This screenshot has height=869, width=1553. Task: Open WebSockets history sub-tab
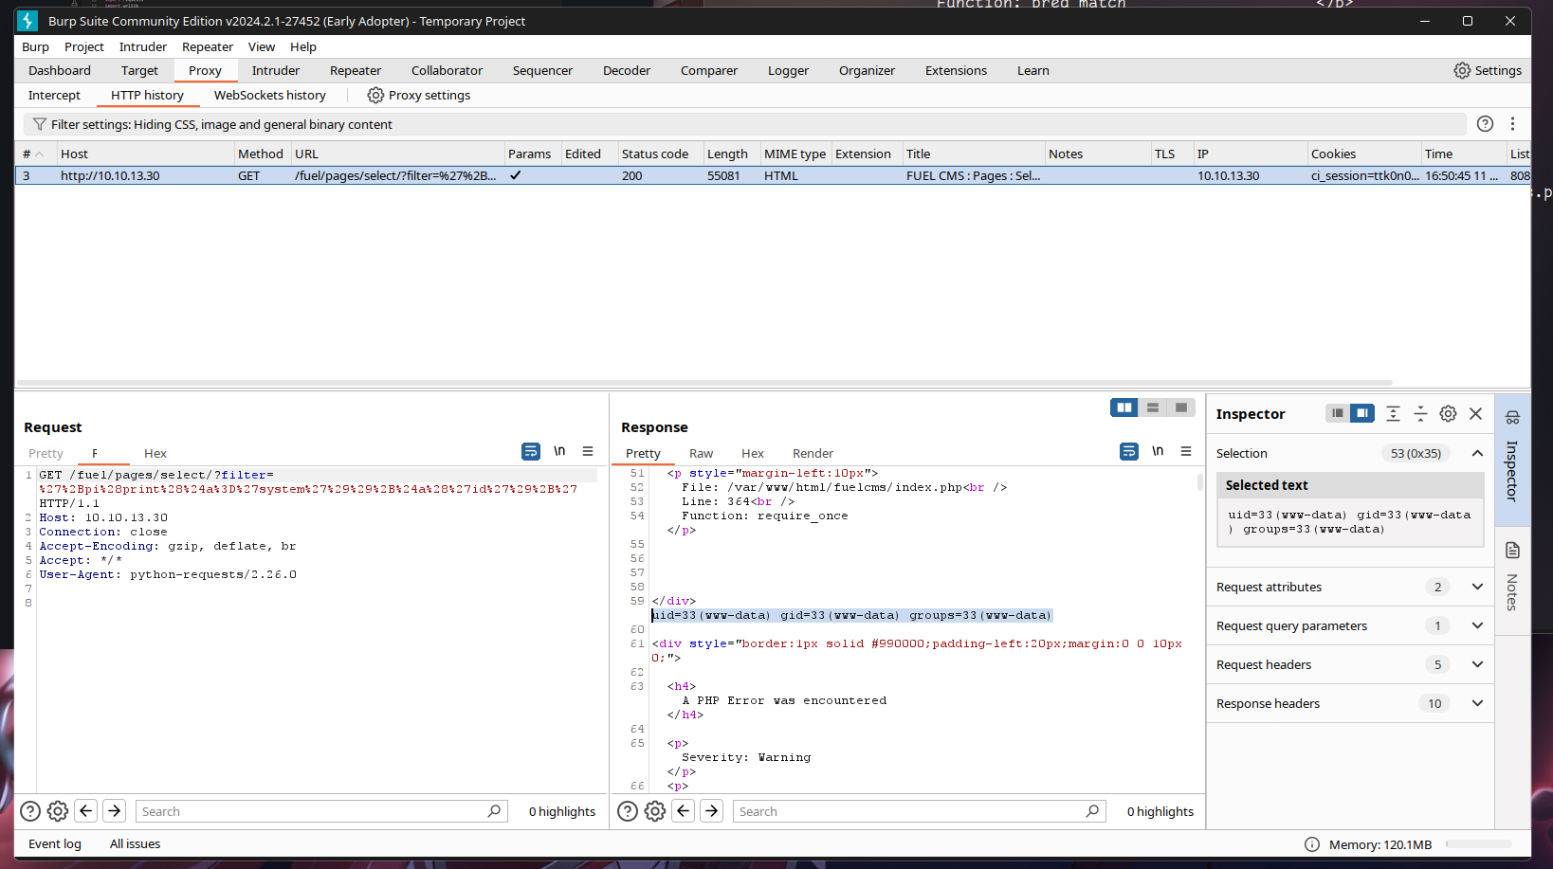pyautogui.click(x=270, y=95)
